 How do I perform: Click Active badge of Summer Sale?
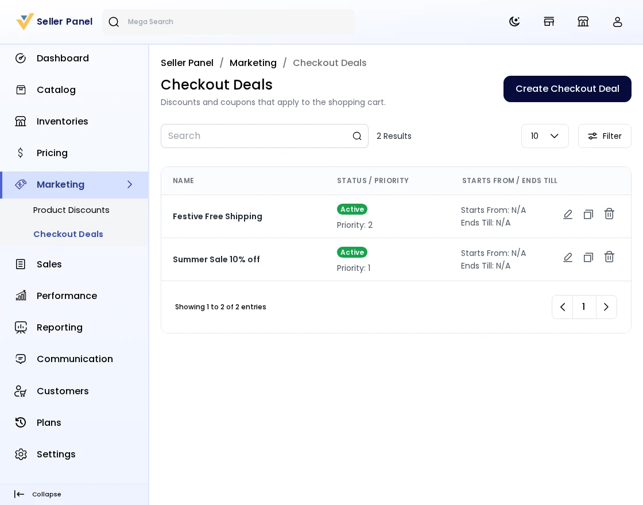(353, 252)
